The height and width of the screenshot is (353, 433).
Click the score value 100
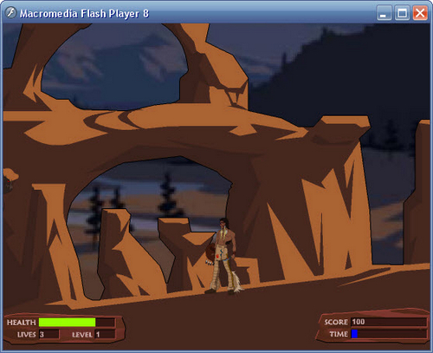[x=359, y=322]
